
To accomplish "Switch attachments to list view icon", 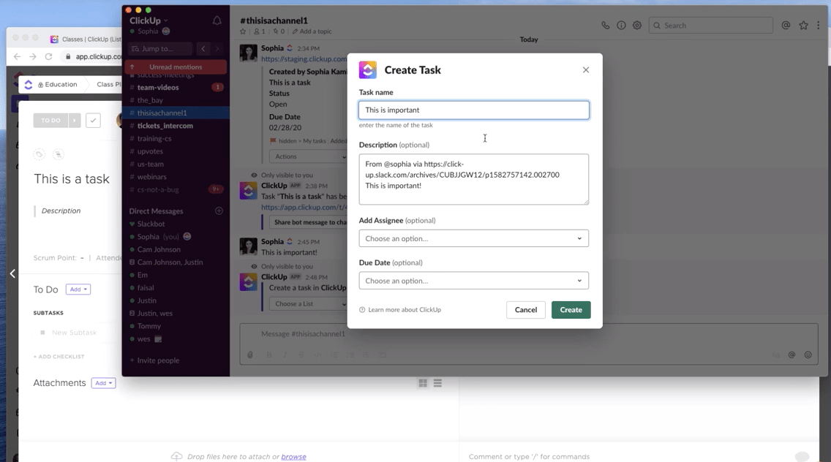I will (x=437, y=383).
